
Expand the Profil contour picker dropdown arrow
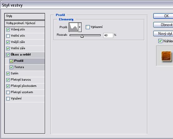pos(80,27)
